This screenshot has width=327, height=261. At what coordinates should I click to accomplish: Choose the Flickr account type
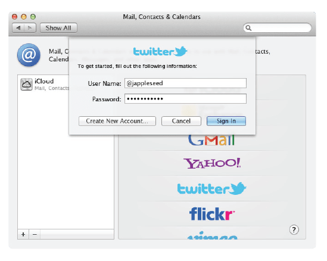click(212, 214)
